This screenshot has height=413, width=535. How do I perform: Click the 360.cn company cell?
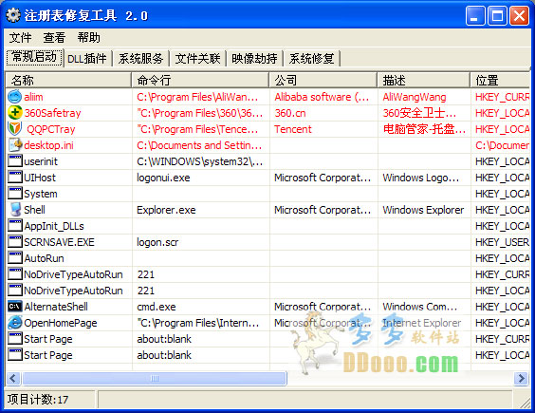coord(290,113)
